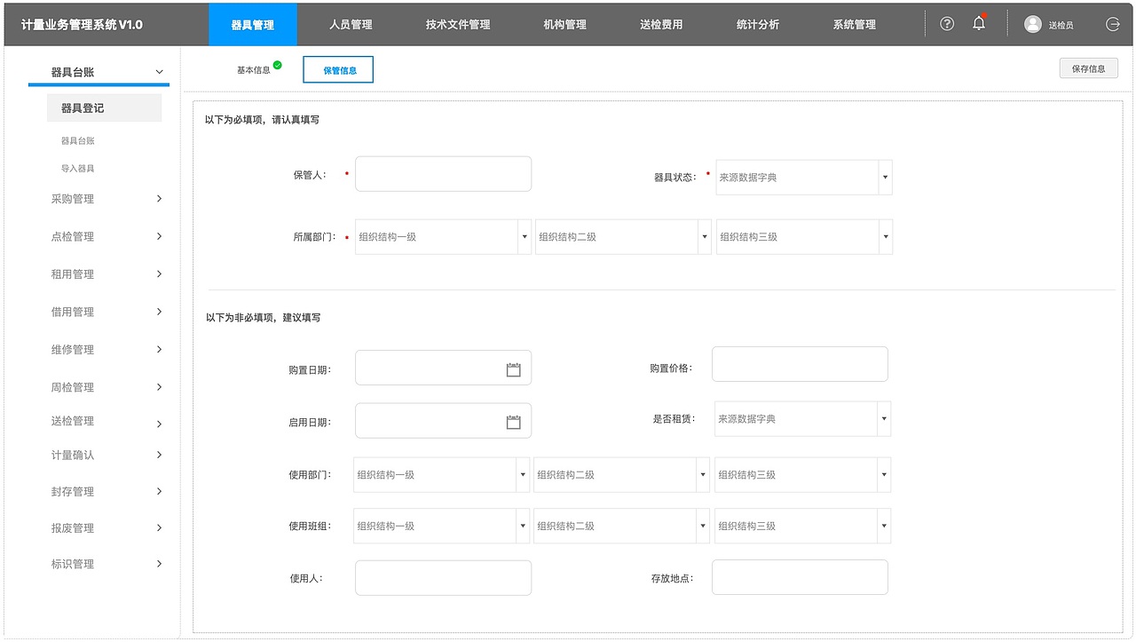
Task: Open the 购置日期 calendar picker icon
Action: pos(513,368)
